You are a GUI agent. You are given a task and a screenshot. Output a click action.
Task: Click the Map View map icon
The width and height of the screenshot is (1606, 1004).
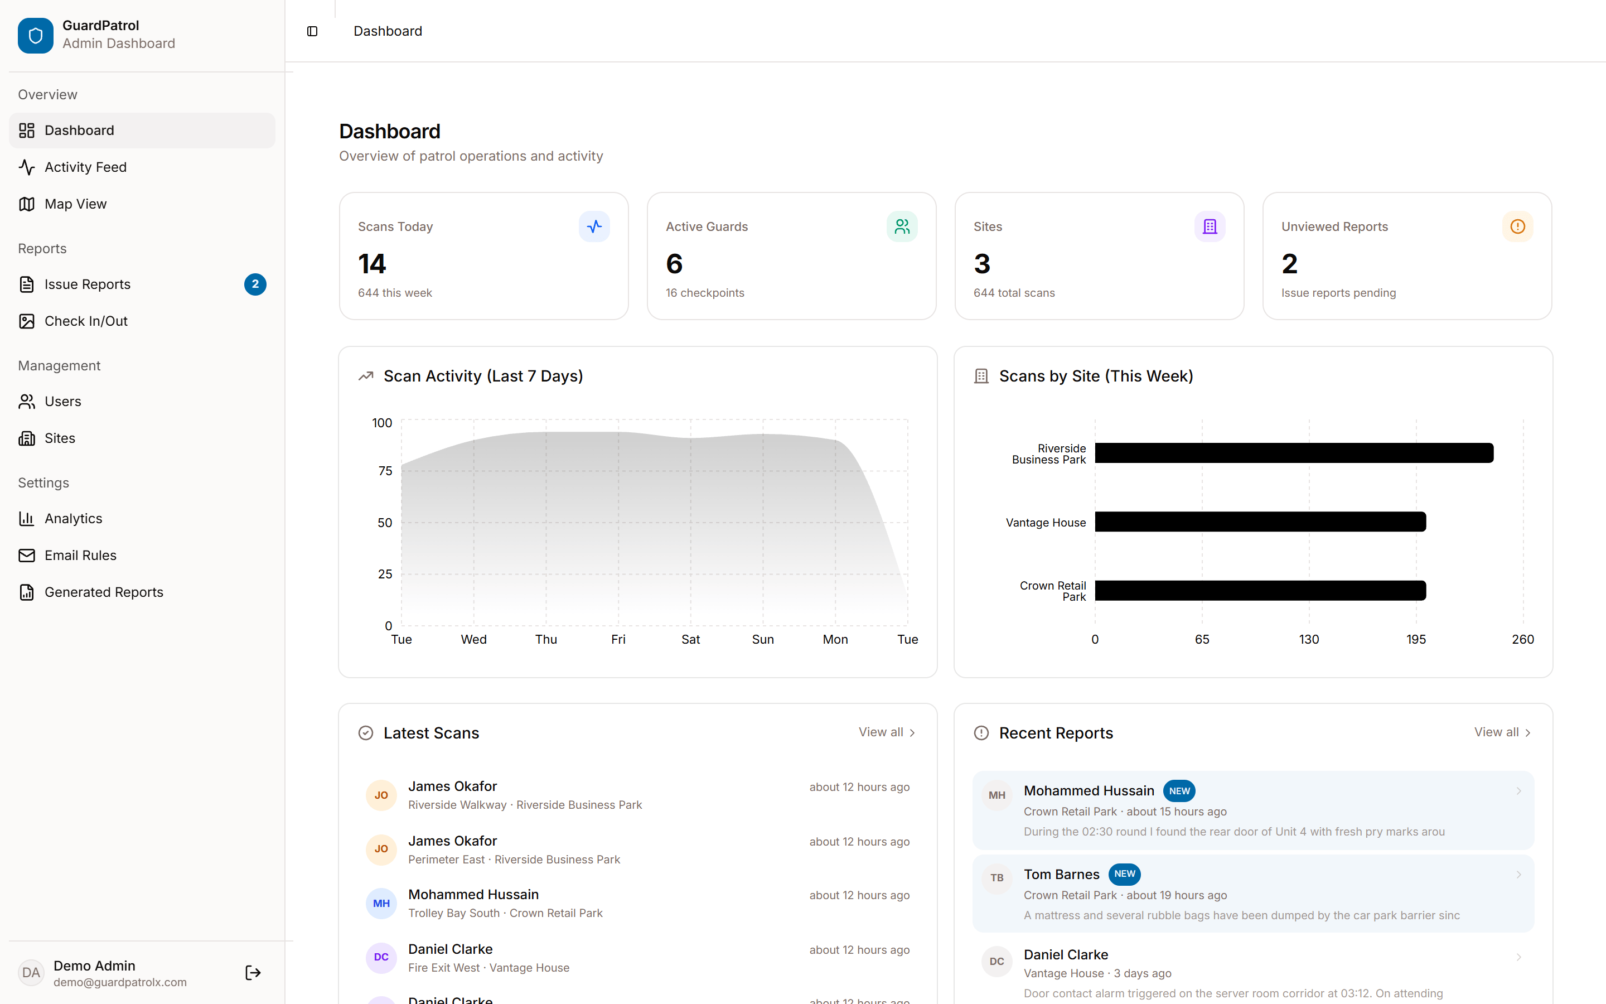pos(27,204)
